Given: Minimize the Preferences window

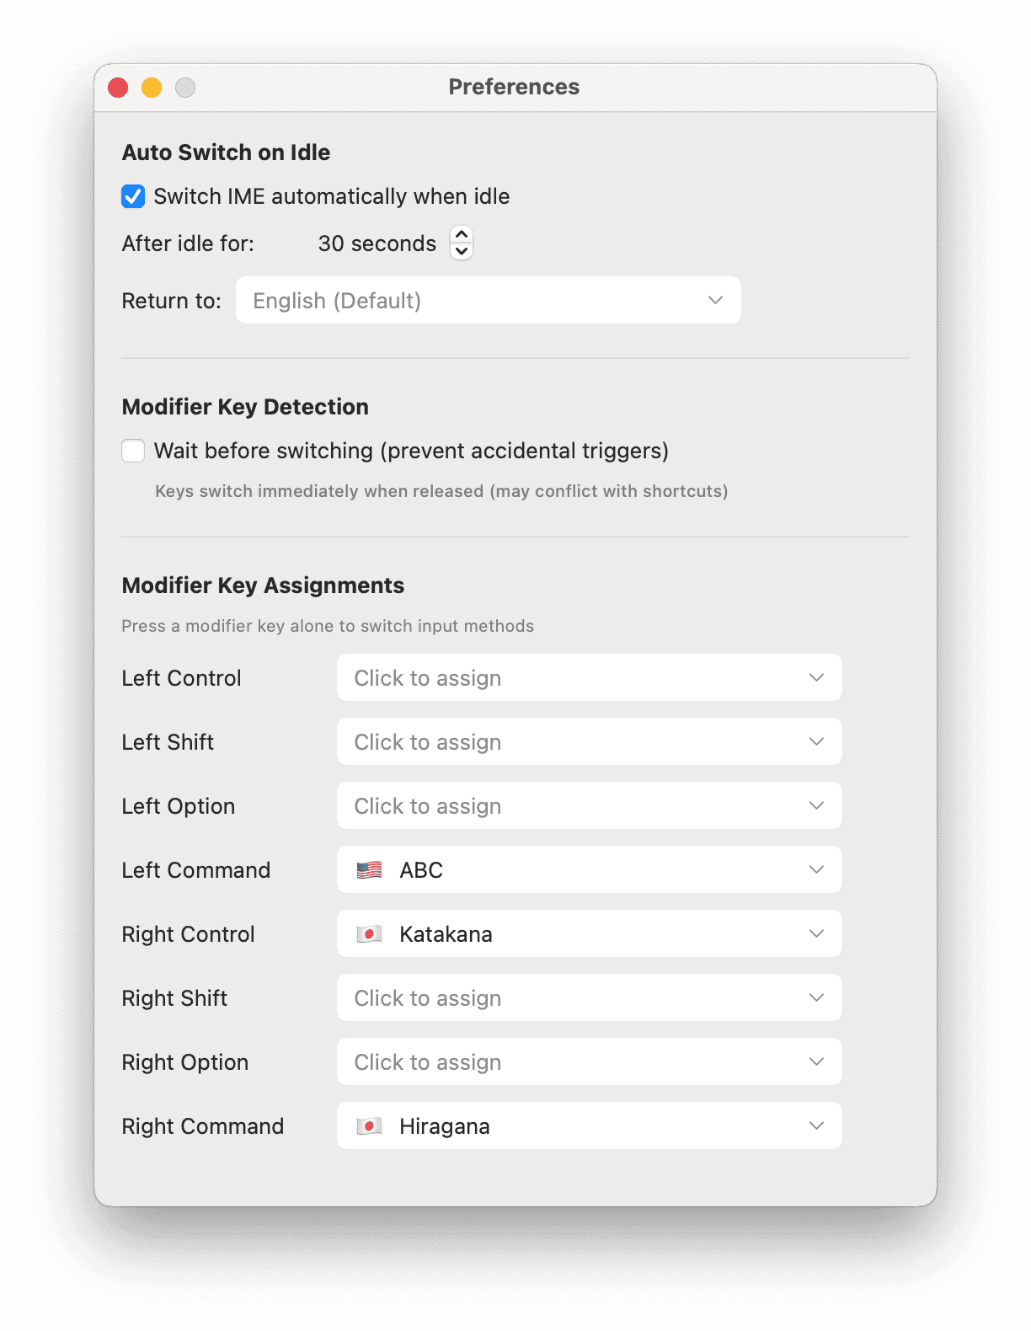Looking at the screenshot, I should (152, 88).
